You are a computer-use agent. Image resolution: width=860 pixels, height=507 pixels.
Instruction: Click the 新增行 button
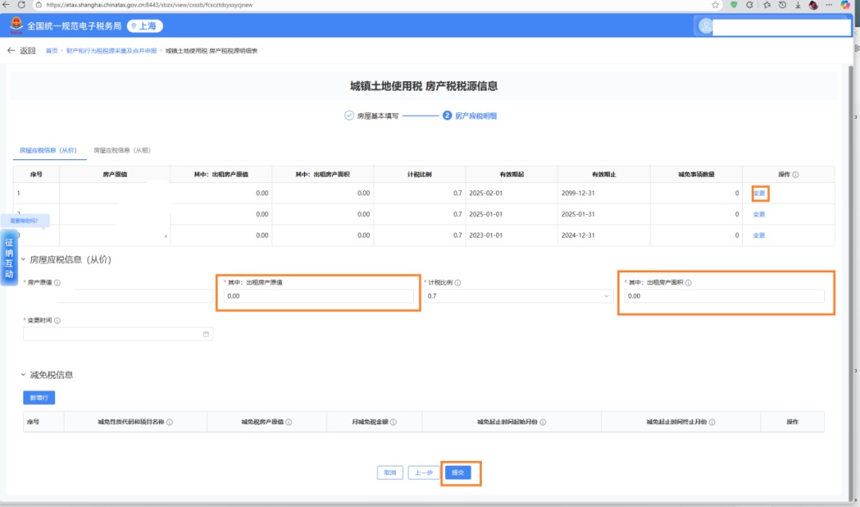[39, 397]
